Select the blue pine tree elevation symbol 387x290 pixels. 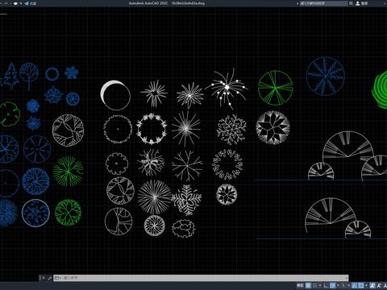(11, 76)
